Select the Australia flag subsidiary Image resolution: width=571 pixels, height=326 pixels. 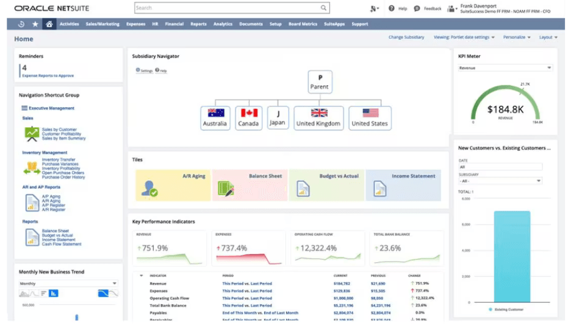[216, 117]
